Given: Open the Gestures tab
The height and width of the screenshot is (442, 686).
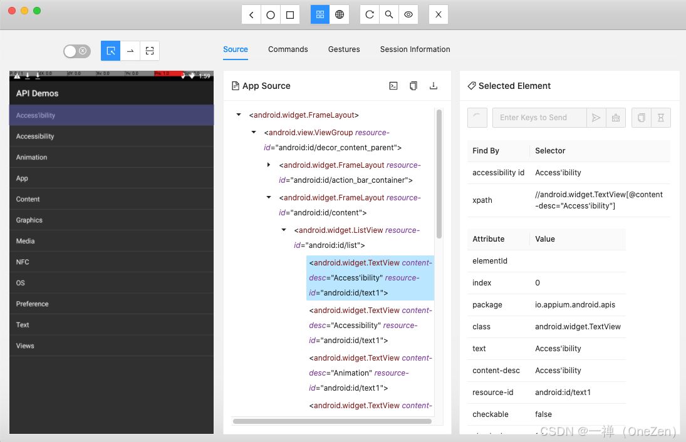Looking at the screenshot, I should [x=344, y=49].
